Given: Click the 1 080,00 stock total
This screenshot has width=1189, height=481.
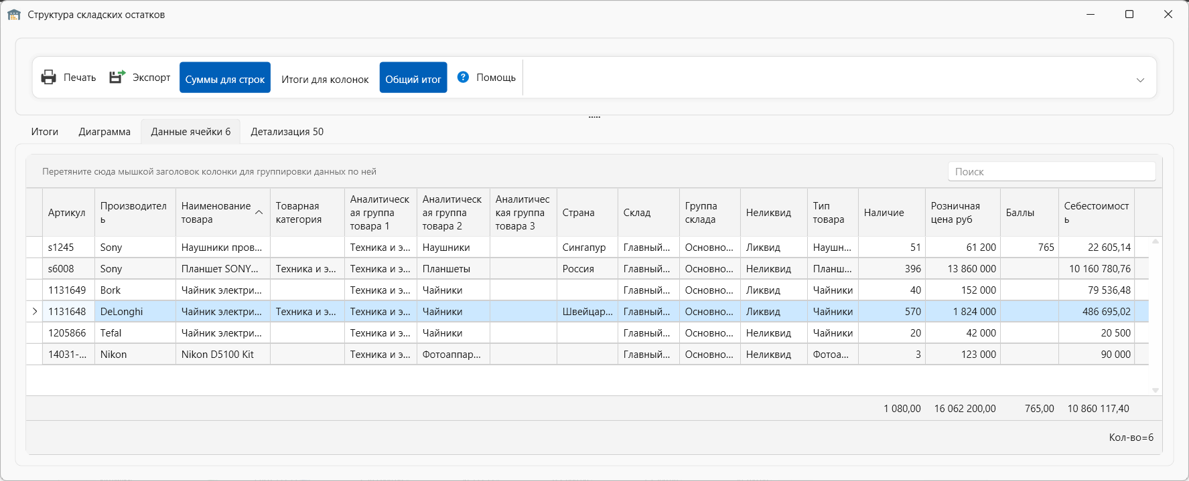Looking at the screenshot, I should tap(902, 409).
